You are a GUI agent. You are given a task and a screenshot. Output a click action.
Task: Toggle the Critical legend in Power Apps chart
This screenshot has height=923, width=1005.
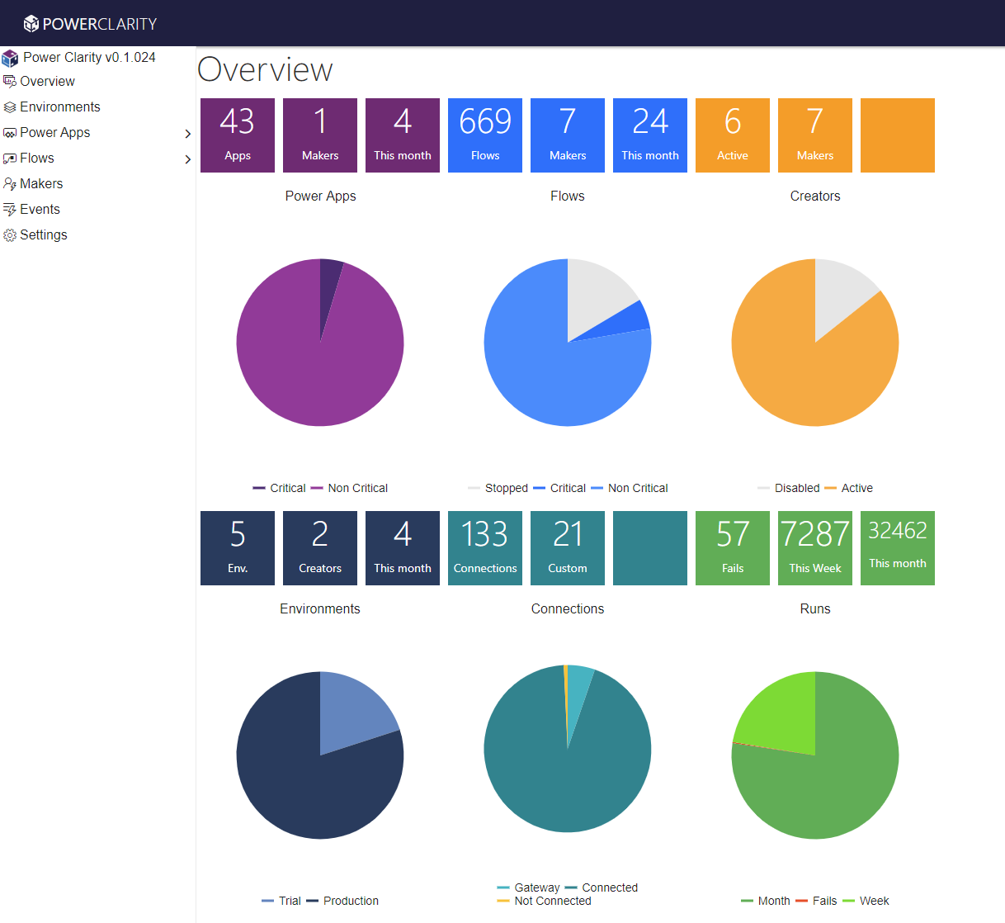pos(279,488)
